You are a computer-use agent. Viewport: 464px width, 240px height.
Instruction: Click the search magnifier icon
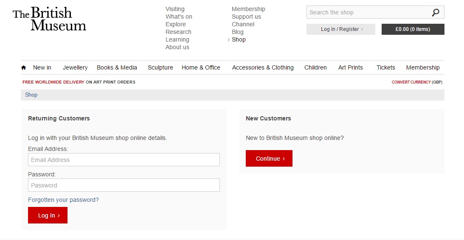[436, 12]
